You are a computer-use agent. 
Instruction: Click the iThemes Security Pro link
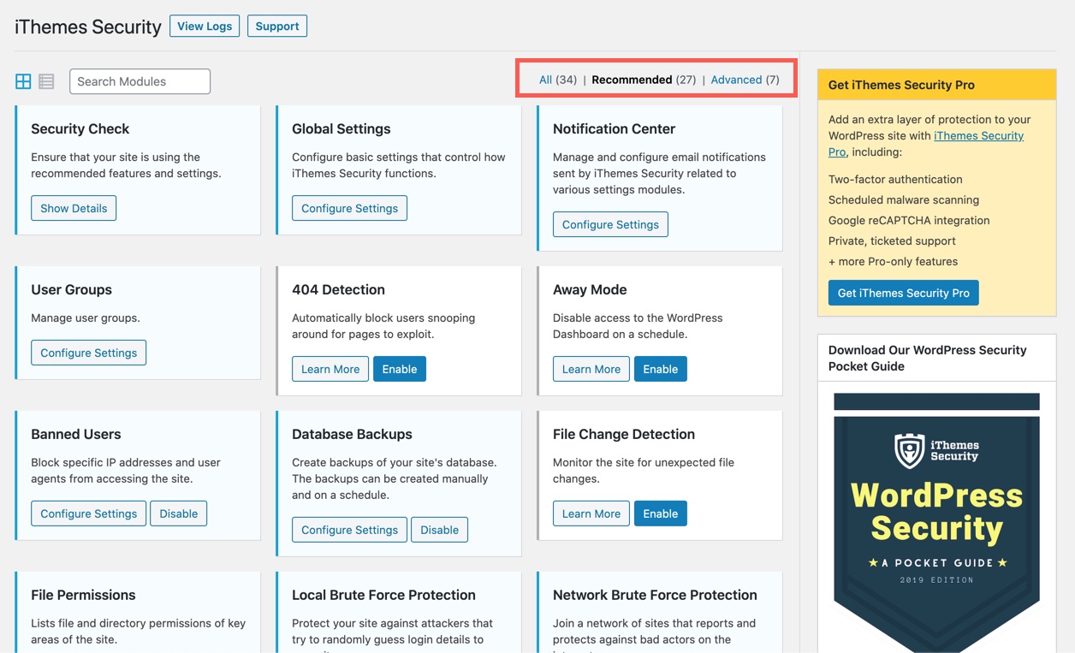(978, 136)
